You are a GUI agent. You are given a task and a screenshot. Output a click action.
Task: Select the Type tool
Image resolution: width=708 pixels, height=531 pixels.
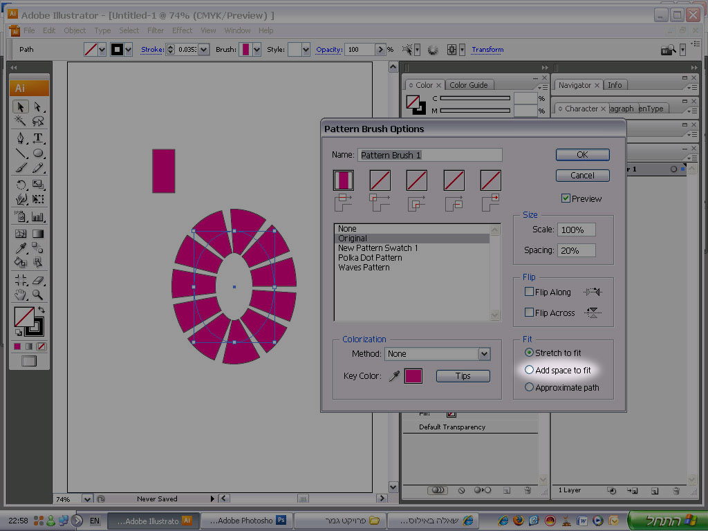tap(38, 138)
